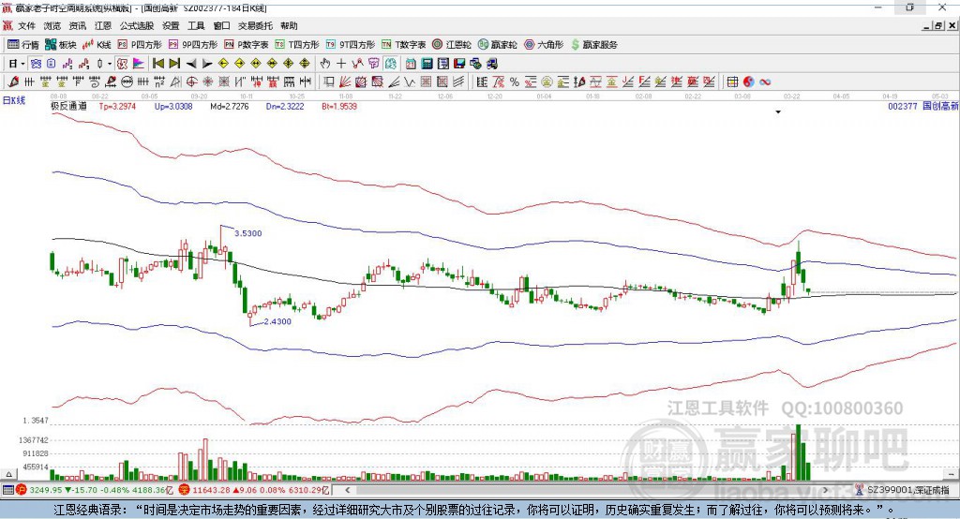Open the 板块 sector view
The height and width of the screenshot is (519, 960).
61,45
